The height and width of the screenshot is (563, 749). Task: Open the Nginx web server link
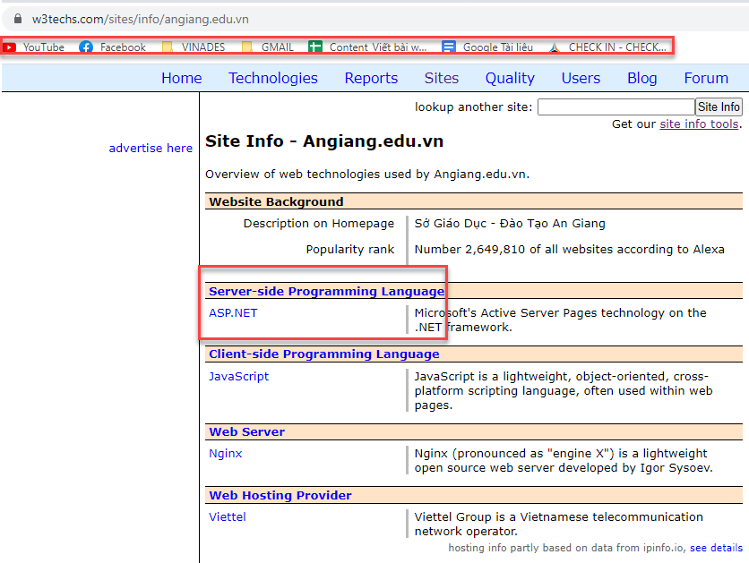point(225,454)
